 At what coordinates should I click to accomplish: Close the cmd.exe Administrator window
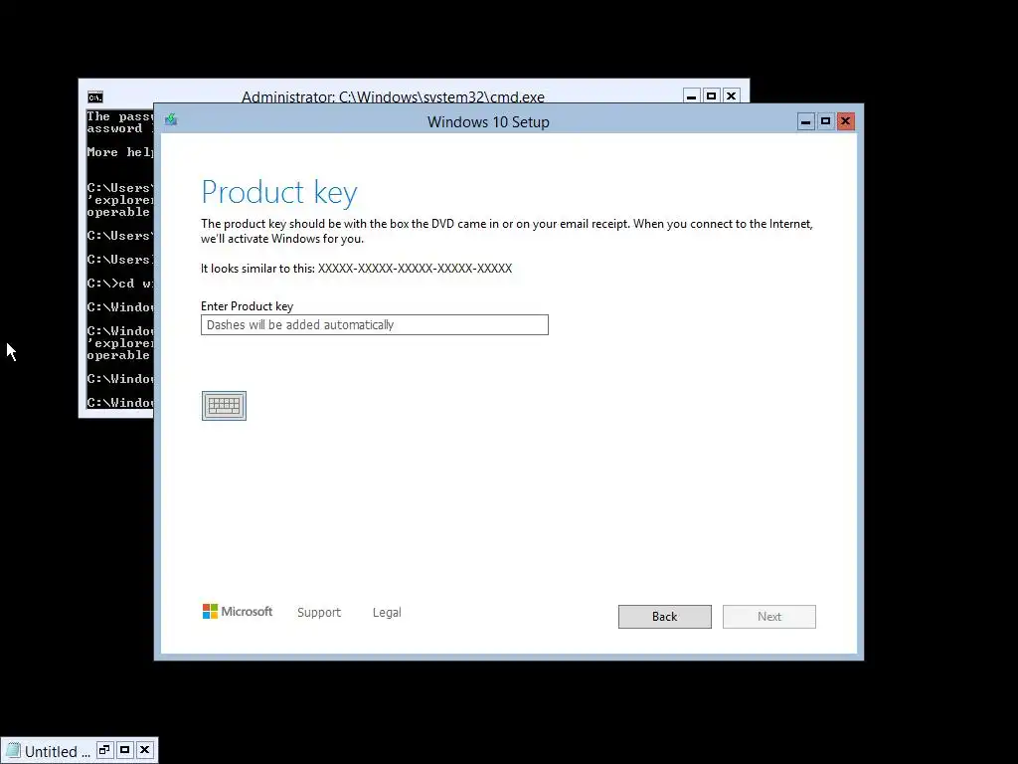731,96
